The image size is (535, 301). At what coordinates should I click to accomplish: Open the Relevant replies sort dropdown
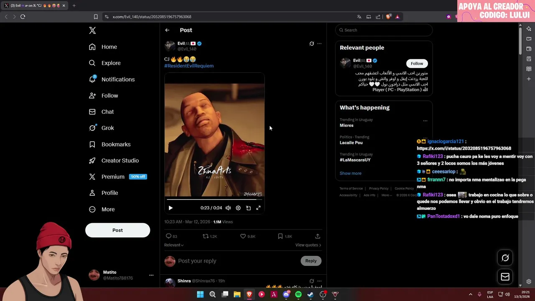pos(174,245)
